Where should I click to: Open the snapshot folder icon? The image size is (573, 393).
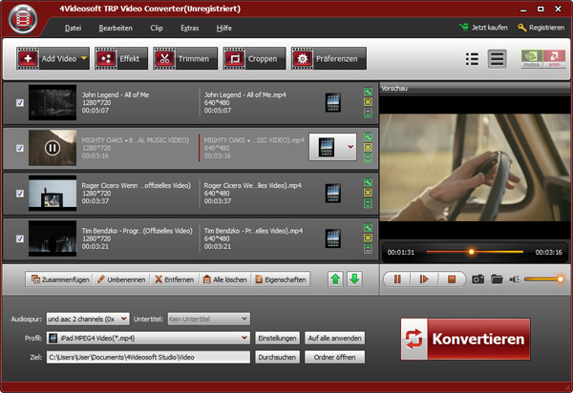click(x=498, y=279)
